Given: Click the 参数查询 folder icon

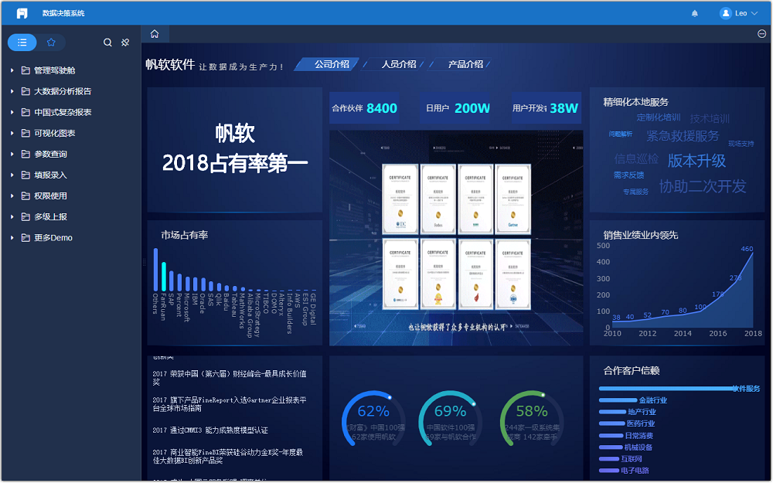Looking at the screenshot, I should pos(26,155).
